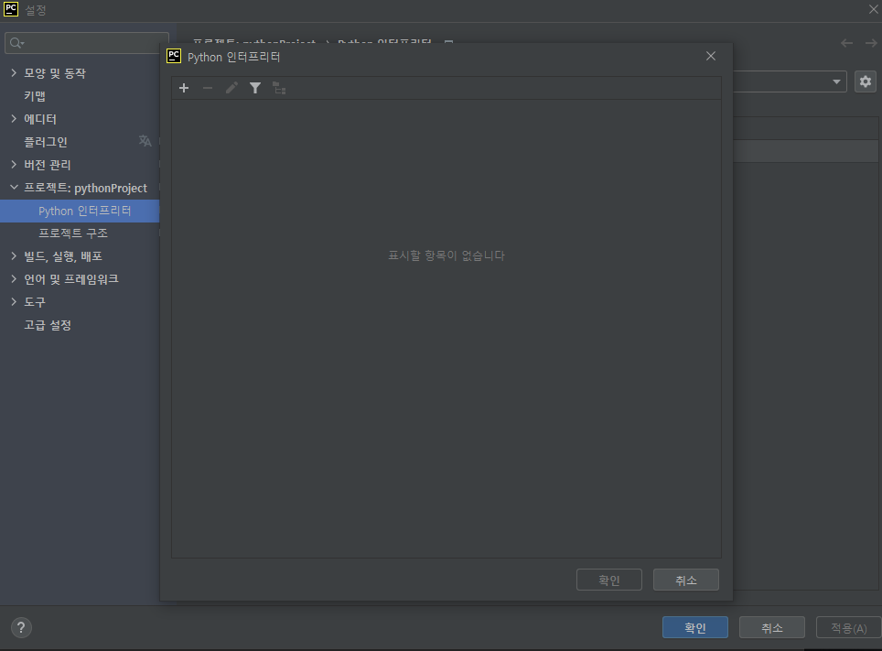Viewport: 882px width, 651px height.
Task: Toggle the filter funnel icon
Action: 255,88
